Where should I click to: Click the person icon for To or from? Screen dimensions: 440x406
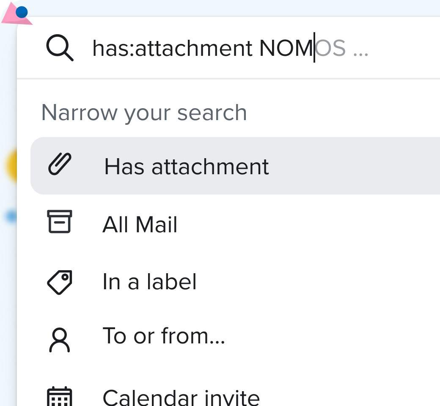point(60,340)
